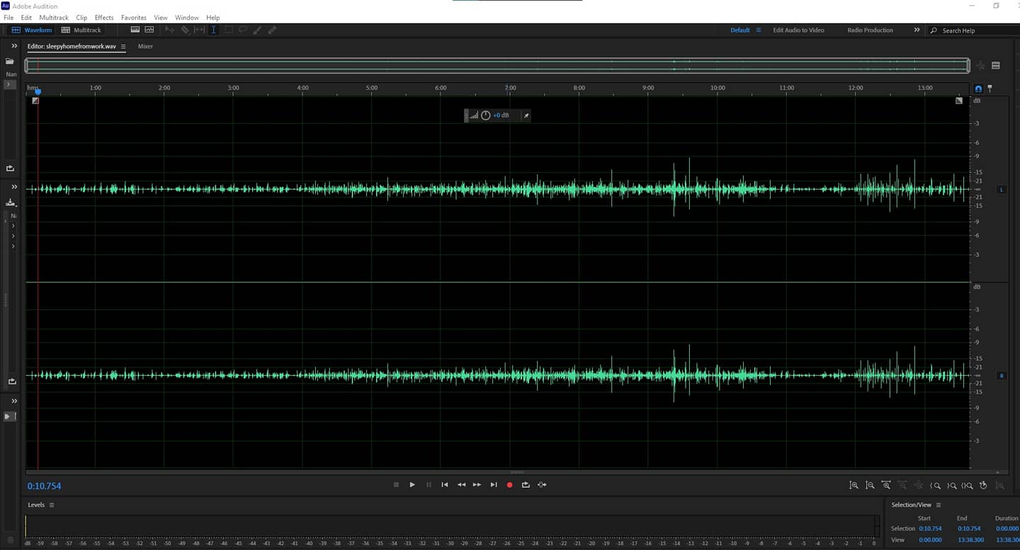Open the File menu

tap(8, 18)
